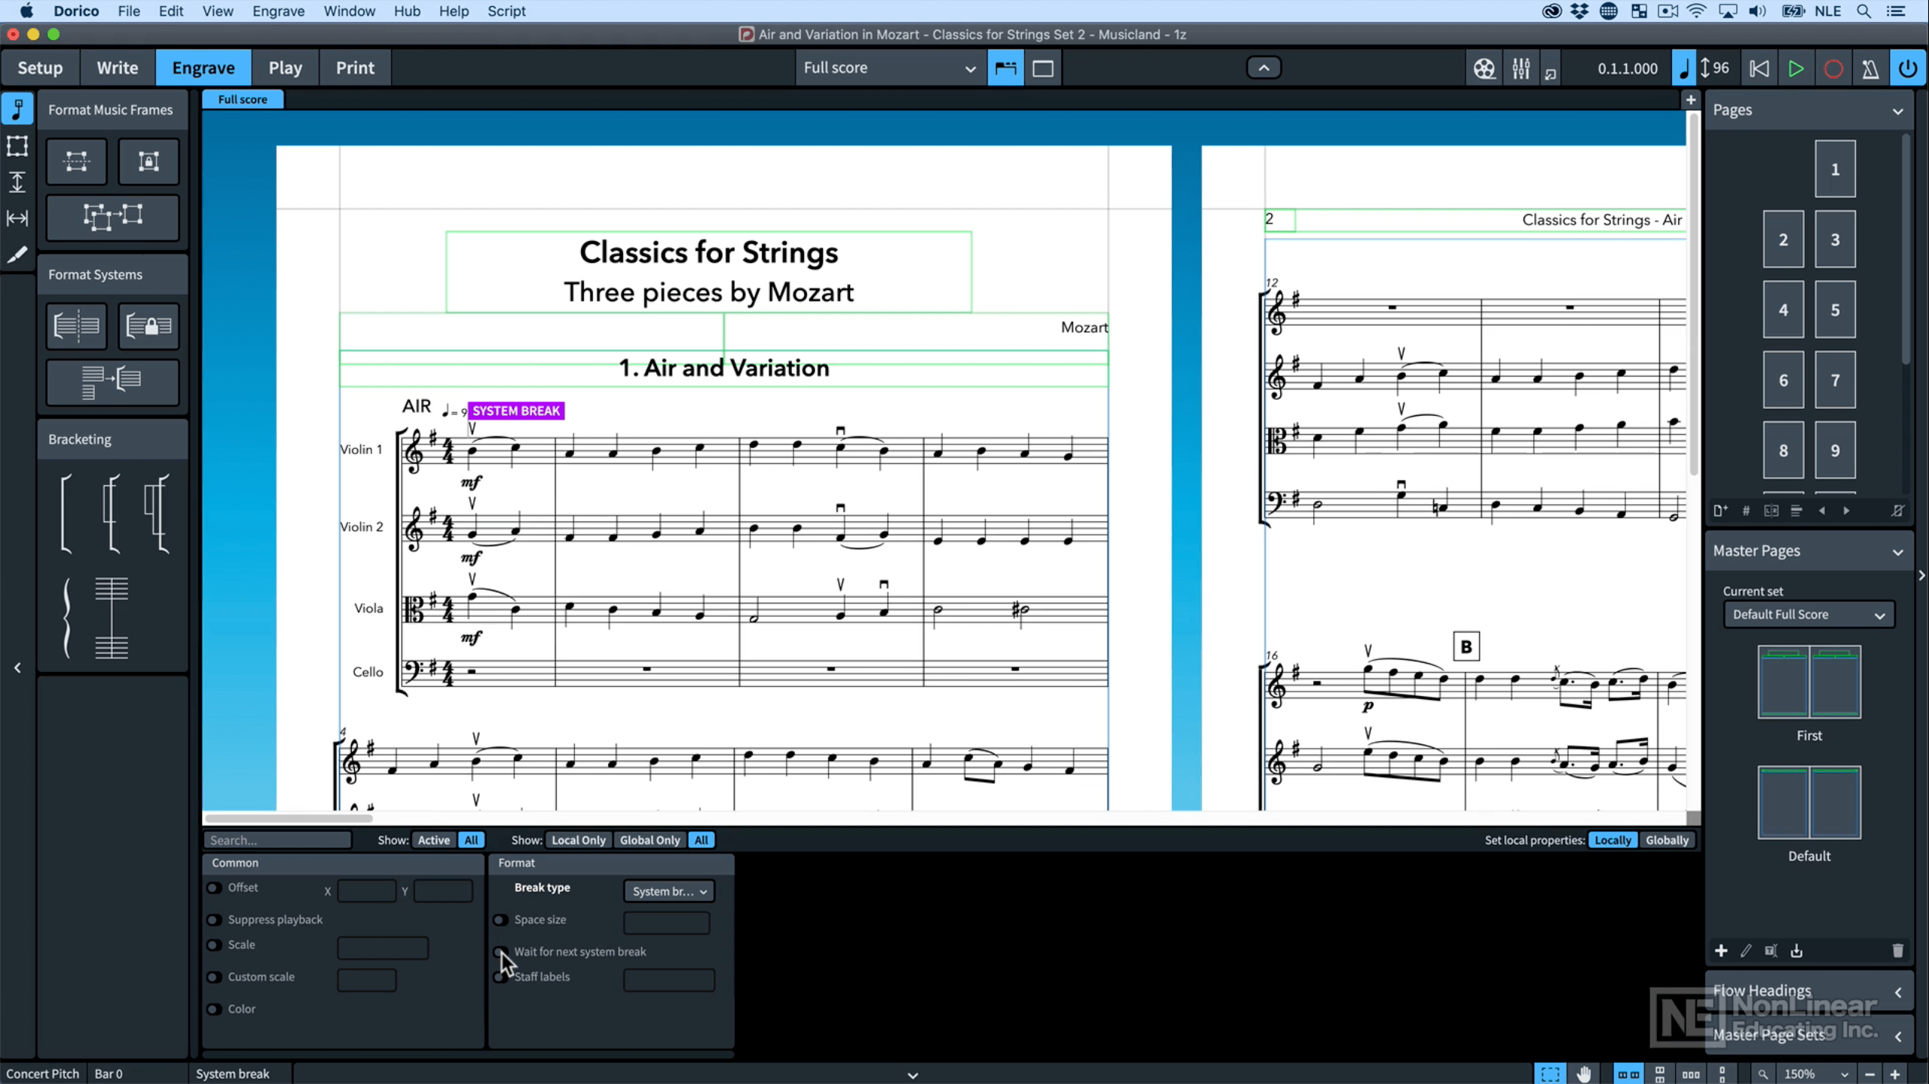Screen dimensions: 1929x1084
Task: Enable the Staff labels property
Action: [x=500, y=977]
